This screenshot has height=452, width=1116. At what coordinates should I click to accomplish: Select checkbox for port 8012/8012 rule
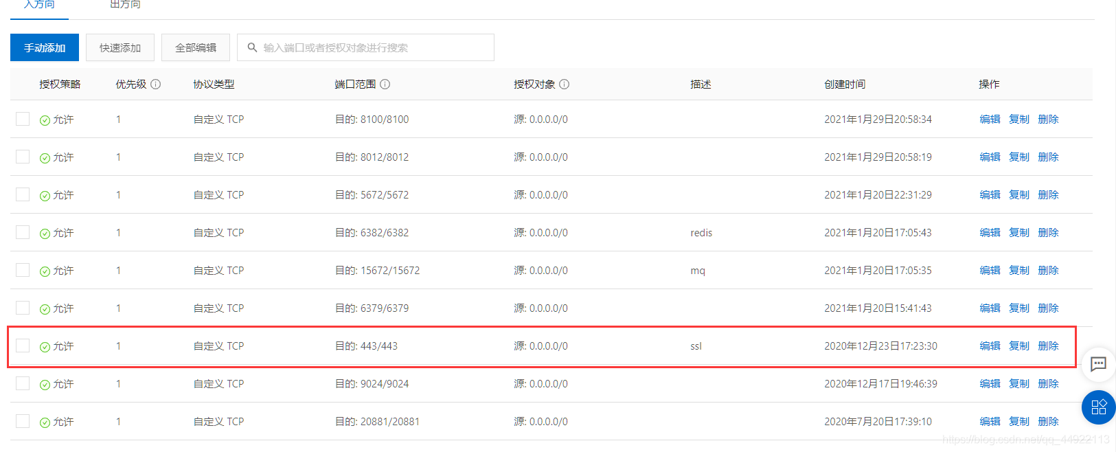point(23,157)
